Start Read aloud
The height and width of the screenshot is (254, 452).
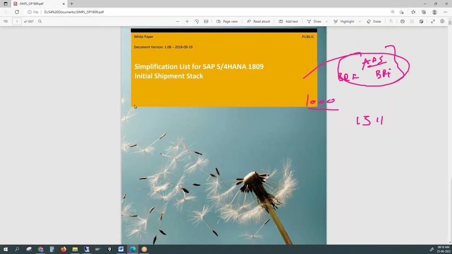pyautogui.click(x=258, y=22)
